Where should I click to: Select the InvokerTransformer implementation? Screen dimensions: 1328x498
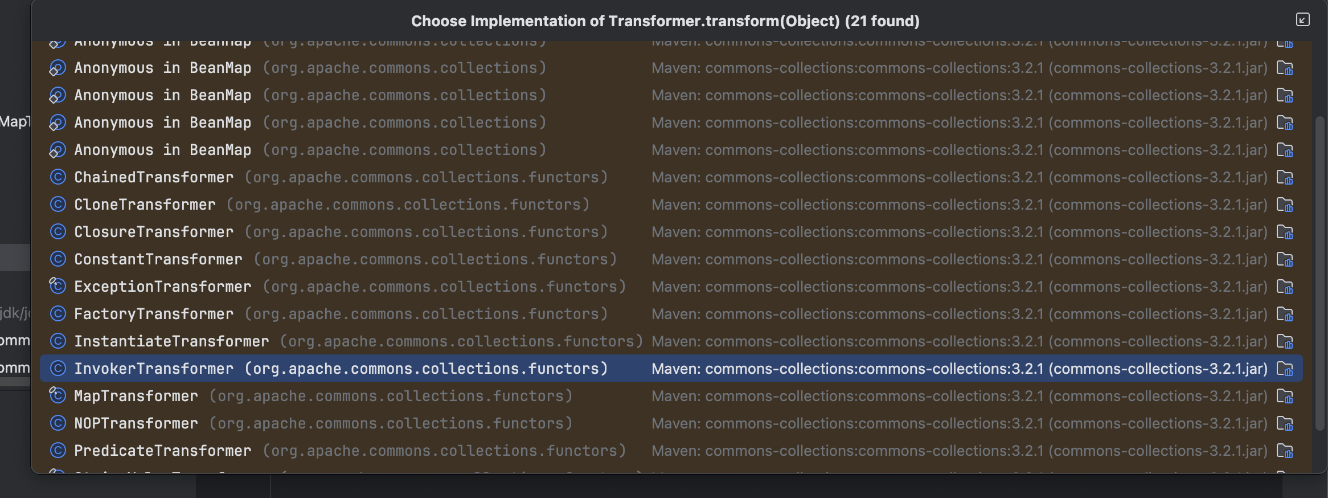154,369
